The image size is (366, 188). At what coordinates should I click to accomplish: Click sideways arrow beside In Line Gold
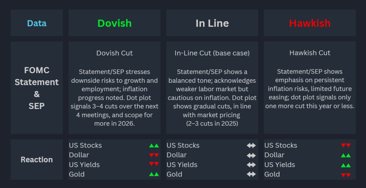(251, 174)
